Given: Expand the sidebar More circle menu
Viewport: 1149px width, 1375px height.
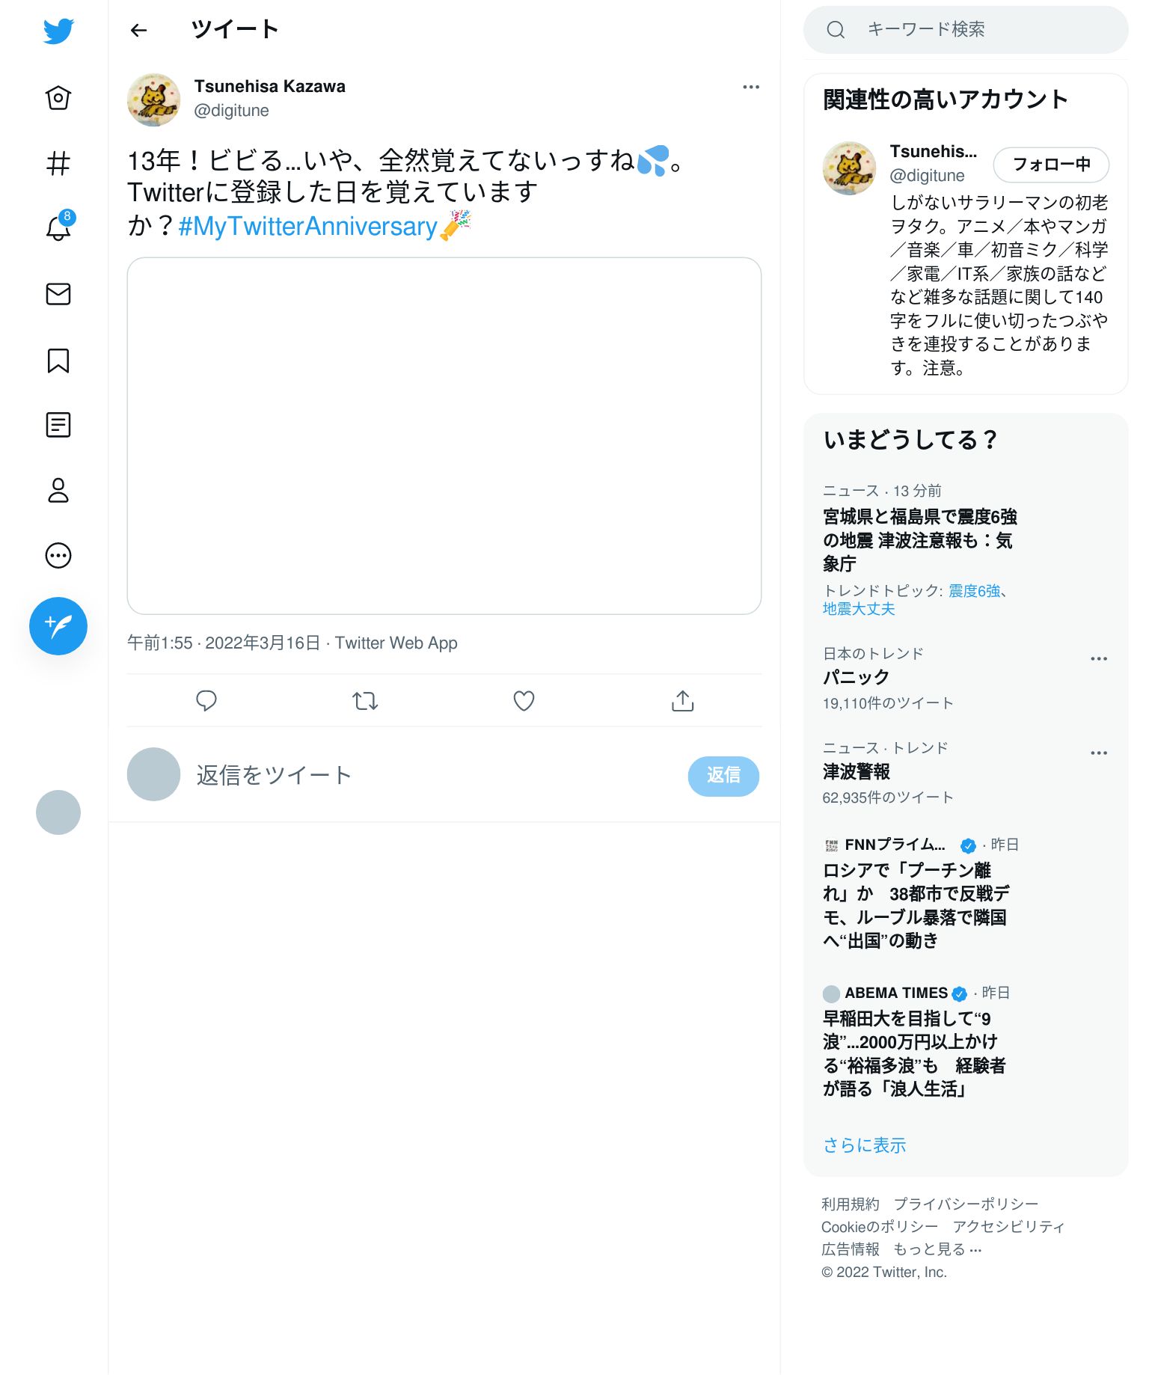Looking at the screenshot, I should tap(58, 556).
